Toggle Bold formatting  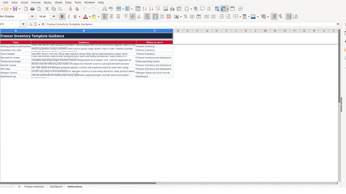click(x=62, y=17)
